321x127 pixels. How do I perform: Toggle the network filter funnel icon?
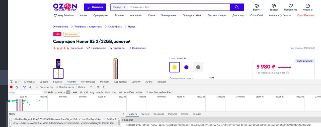click(24, 87)
